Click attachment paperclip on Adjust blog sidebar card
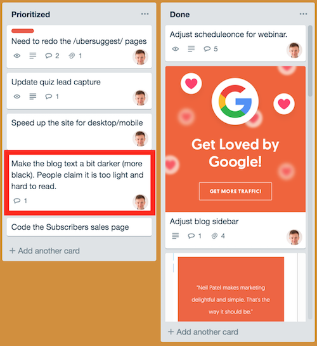The width and height of the screenshot is (317, 346). [x=214, y=236]
